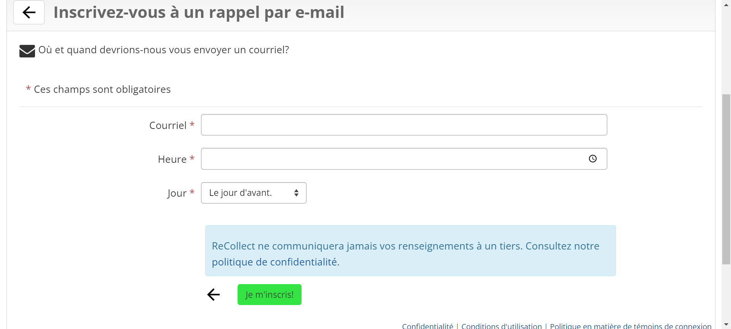Click the scrollbar down arrow
Viewport: 731px width, 329px height.
pos(726,324)
